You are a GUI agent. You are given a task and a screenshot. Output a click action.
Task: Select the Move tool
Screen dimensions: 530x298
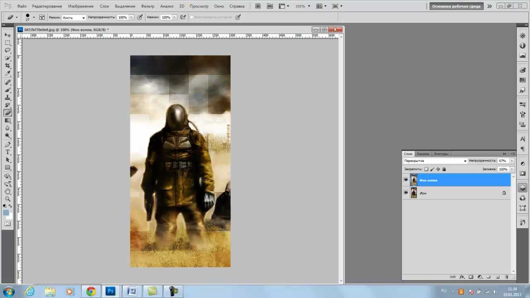pyautogui.click(x=7, y=35)
